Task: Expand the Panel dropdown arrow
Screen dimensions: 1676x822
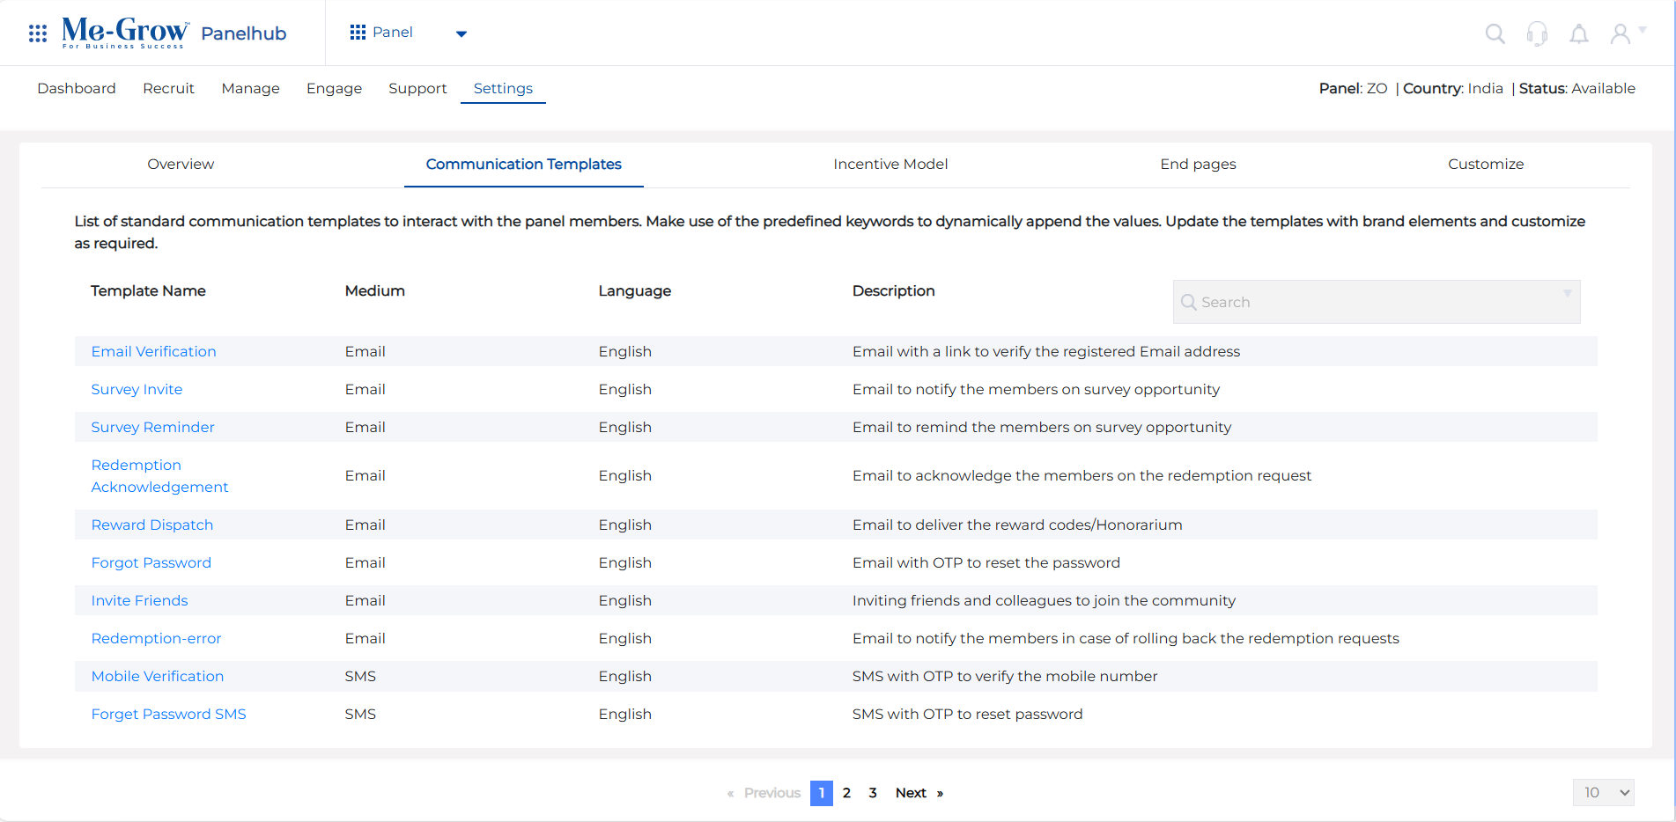Action: [x=461, y=34]
